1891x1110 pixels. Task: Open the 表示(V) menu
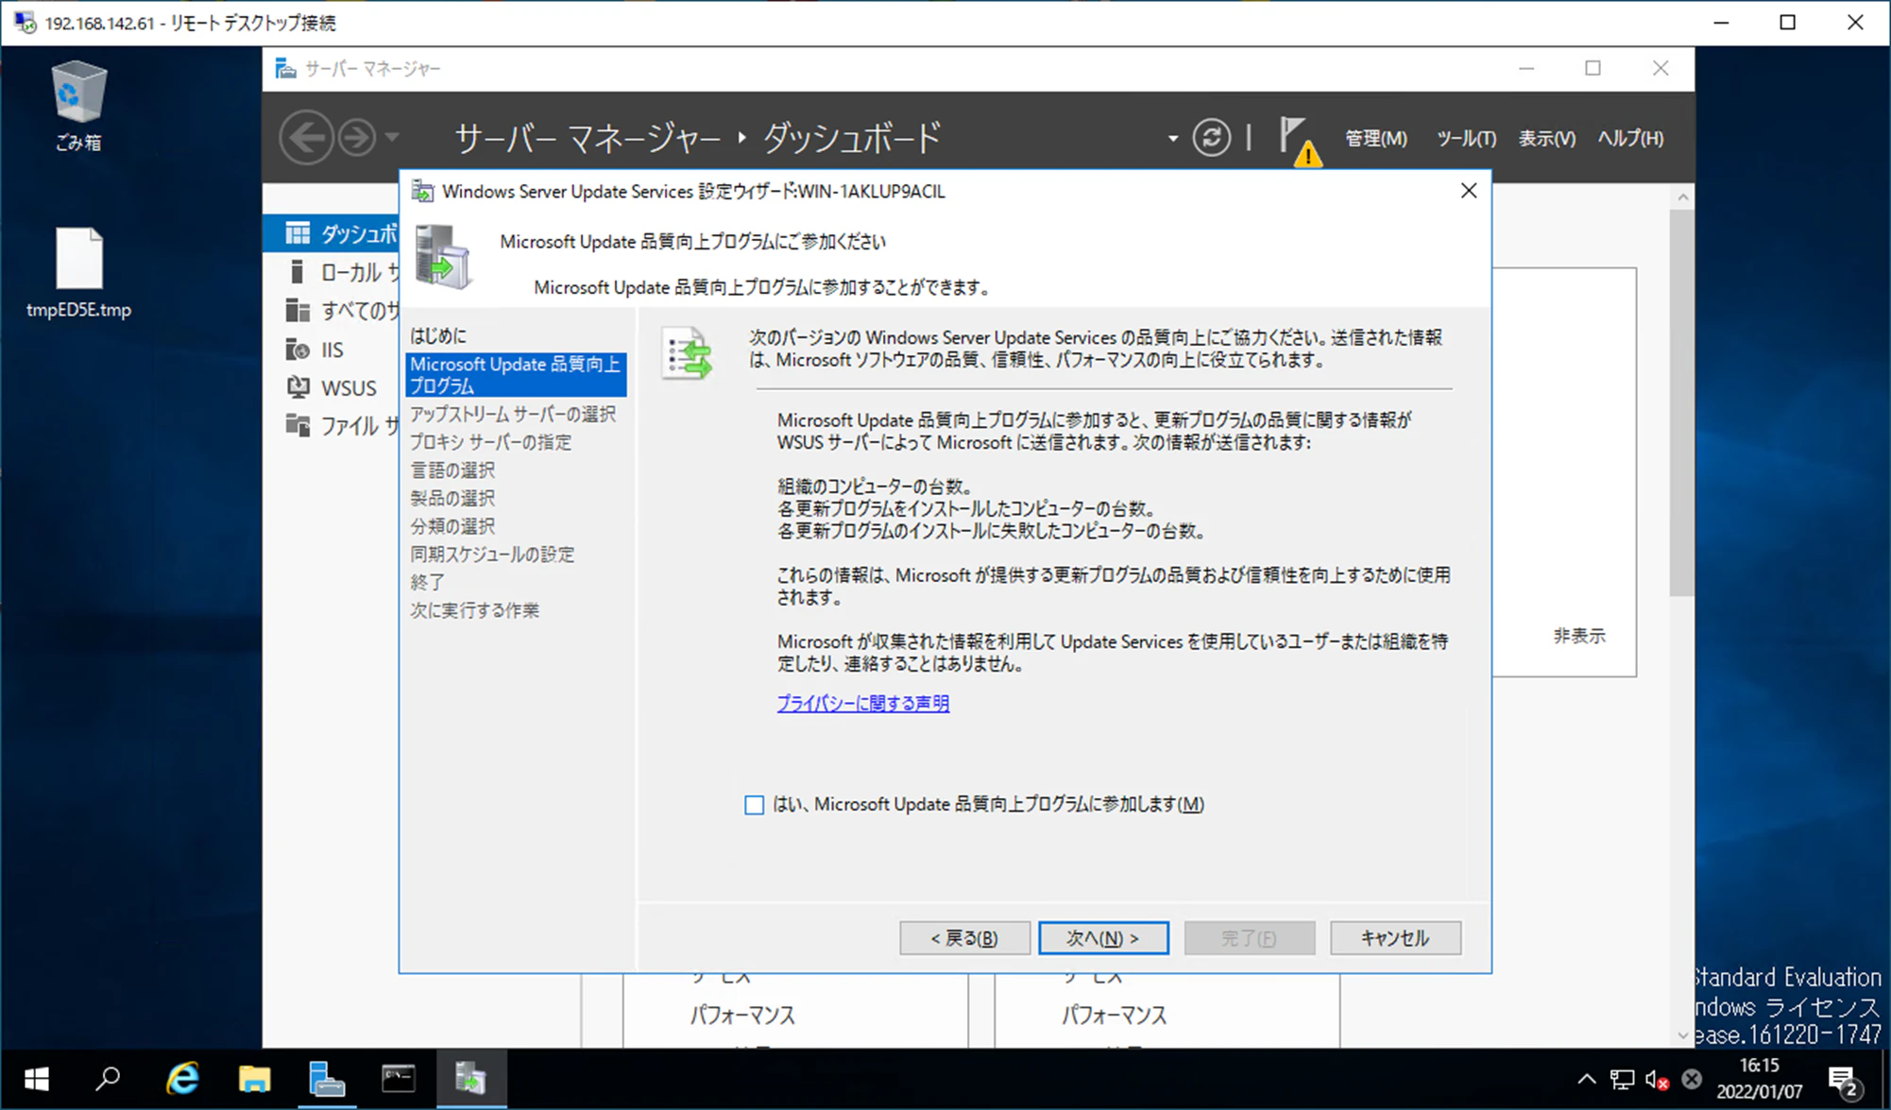tap(1546, 139)
